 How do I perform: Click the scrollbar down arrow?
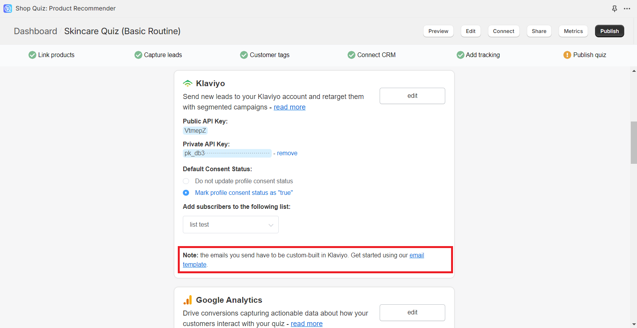click(x=634, y=324)
